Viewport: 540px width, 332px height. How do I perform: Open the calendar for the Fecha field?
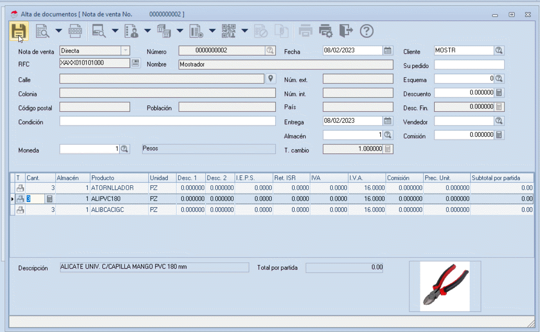[x=388, y=50]
